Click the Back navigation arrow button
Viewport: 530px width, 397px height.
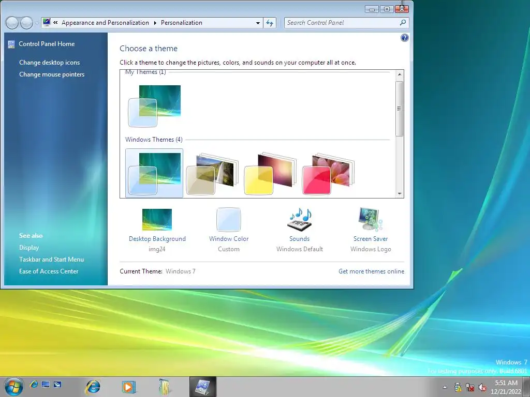pos(12,23)
